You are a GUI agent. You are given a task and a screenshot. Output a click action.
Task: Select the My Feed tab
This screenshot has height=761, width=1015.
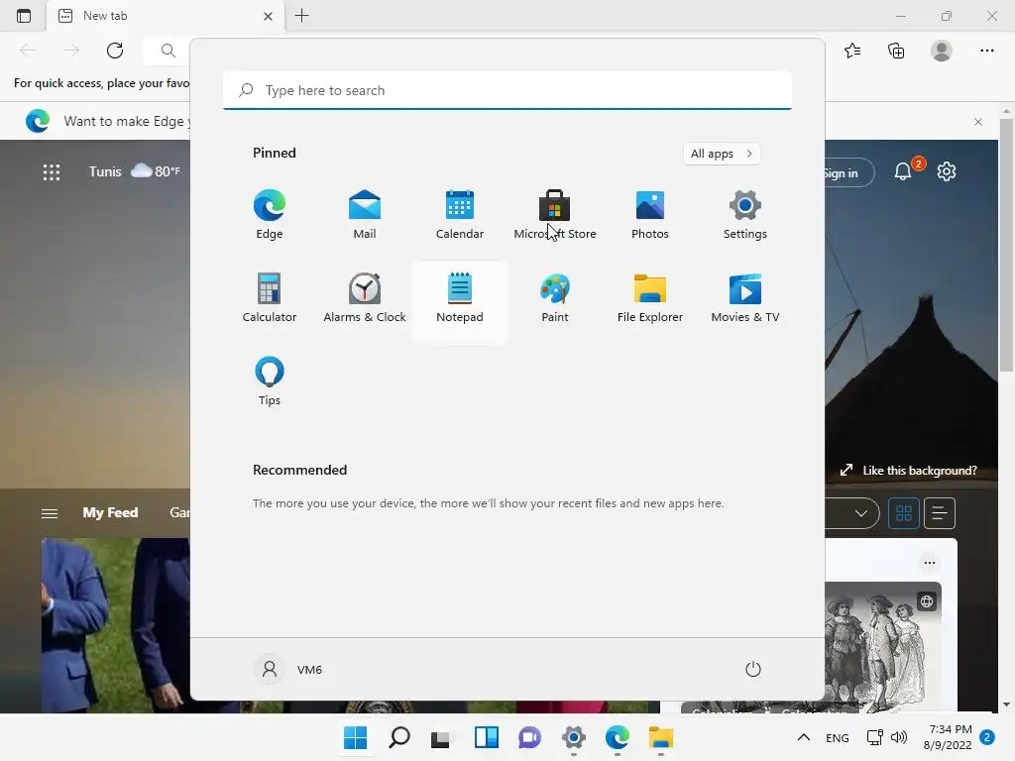click(x=110, y=512)
